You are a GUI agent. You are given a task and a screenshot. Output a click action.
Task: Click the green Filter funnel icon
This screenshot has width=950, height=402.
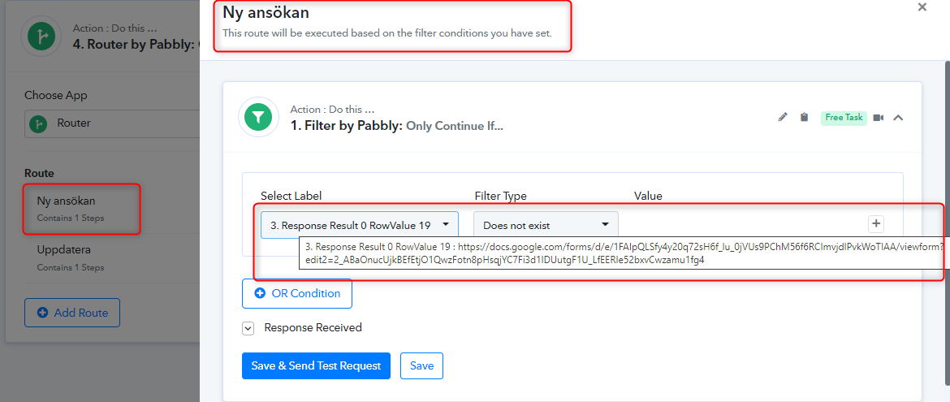click(x=258, y=118)
